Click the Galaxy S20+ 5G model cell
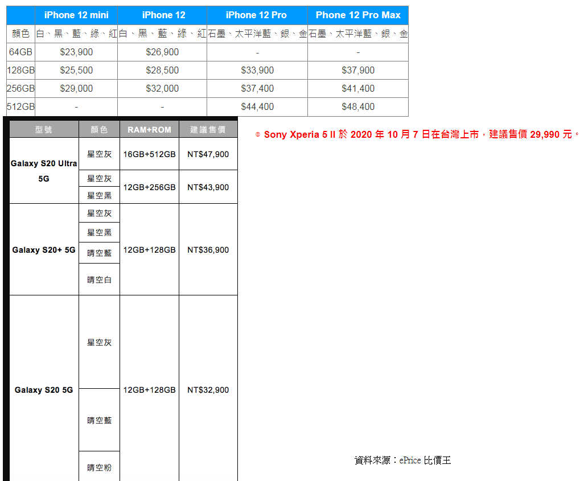584x481 pixels. pos(44,250)
